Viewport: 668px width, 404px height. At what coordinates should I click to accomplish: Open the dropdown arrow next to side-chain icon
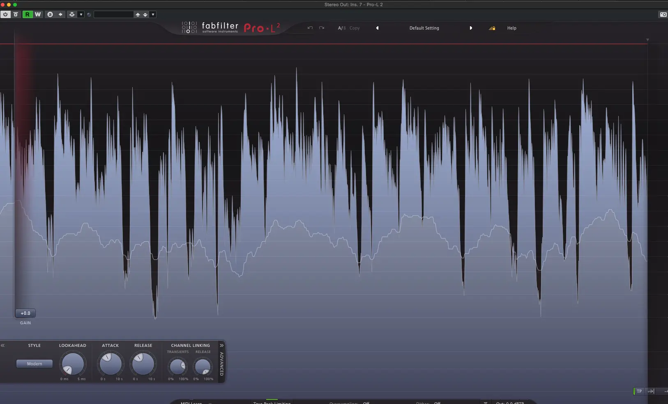point(81,14)
